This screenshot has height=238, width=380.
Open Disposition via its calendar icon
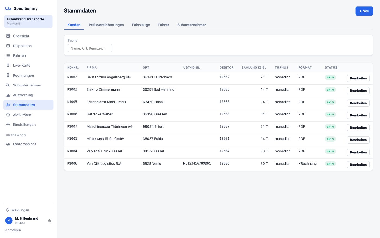(8, 46)
